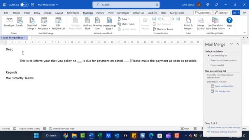The image size is (249, 140).
Task: Insert a Greeting Line
Action: click(x=97, y=24)
